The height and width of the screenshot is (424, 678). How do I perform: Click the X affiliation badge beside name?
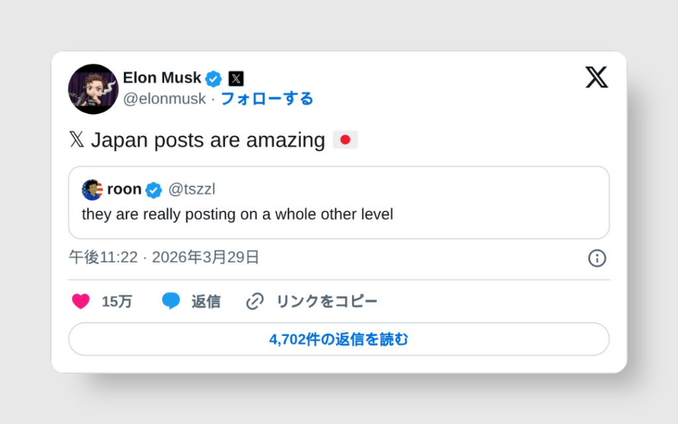tap(236, 78)
